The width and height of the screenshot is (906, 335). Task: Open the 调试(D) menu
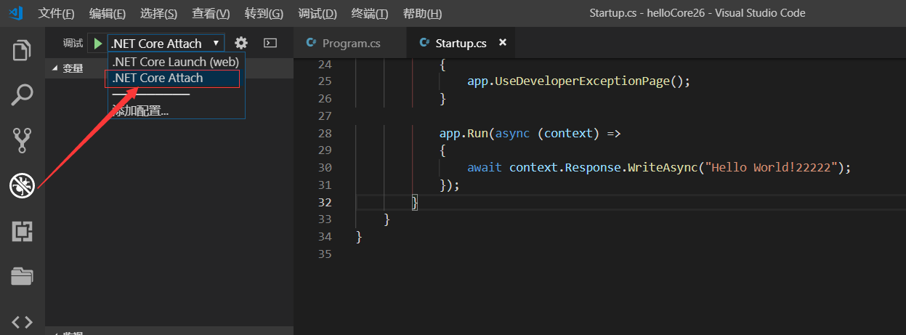317,14
